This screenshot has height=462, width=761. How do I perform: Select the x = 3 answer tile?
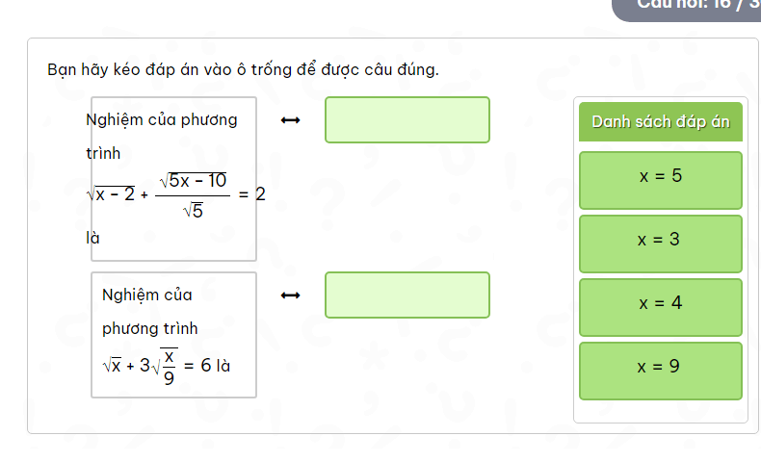(x=660, y=242)
